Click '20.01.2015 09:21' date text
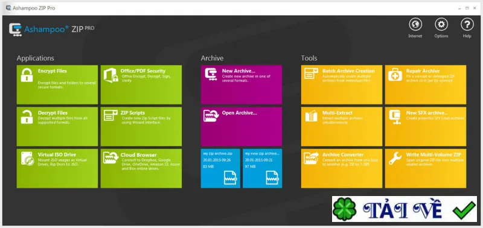 pyautogui.click(x=259, y=160)
